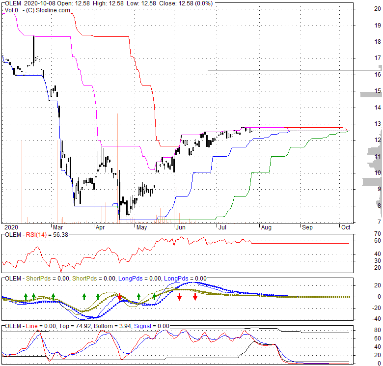
Task: Click the 8 price axis label
Action: 379,205
